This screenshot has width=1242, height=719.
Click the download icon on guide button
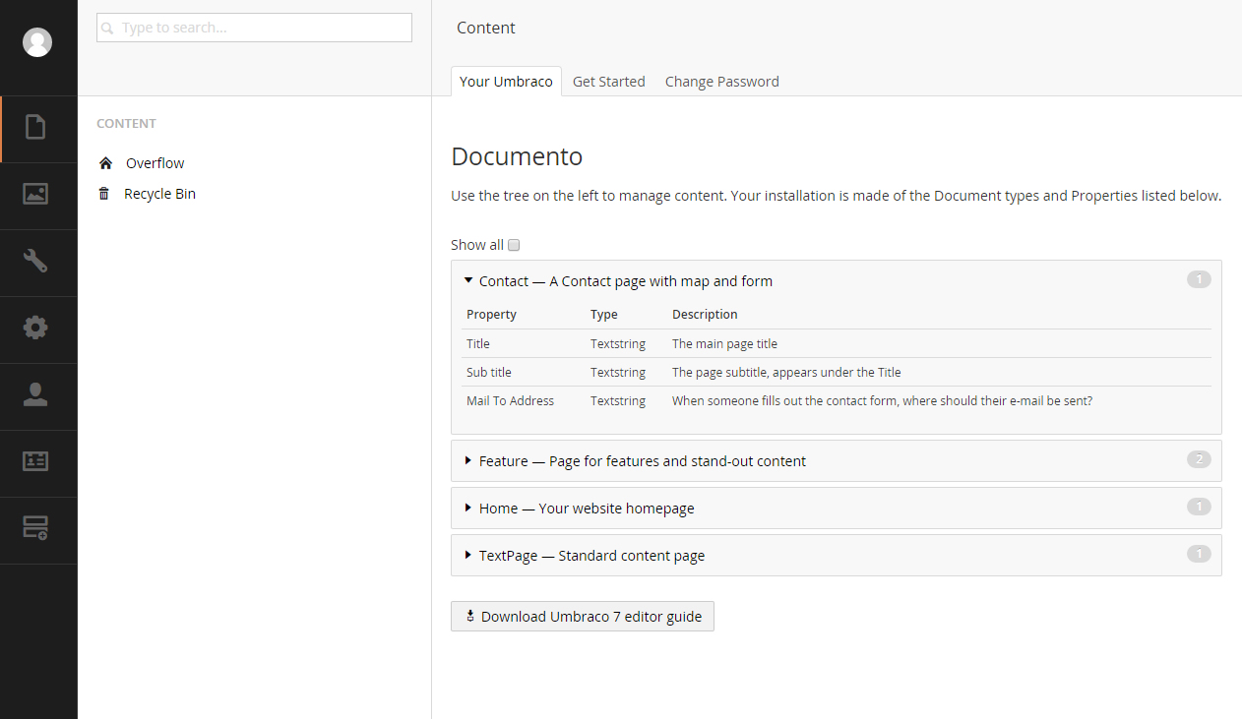tap(470, 617)
